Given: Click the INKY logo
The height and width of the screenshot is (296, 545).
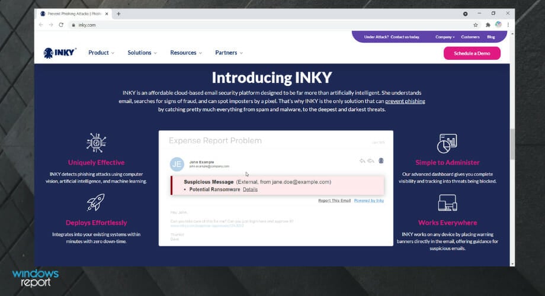Looking at the screenshot, I should (59, 53).
